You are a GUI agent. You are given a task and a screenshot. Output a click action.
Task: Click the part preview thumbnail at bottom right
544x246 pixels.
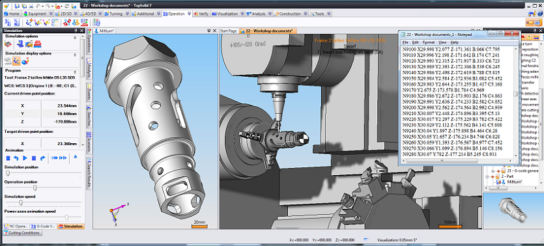(513, 210)
